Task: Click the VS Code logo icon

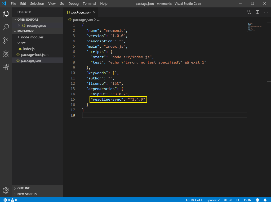Action: pos(4,3)
